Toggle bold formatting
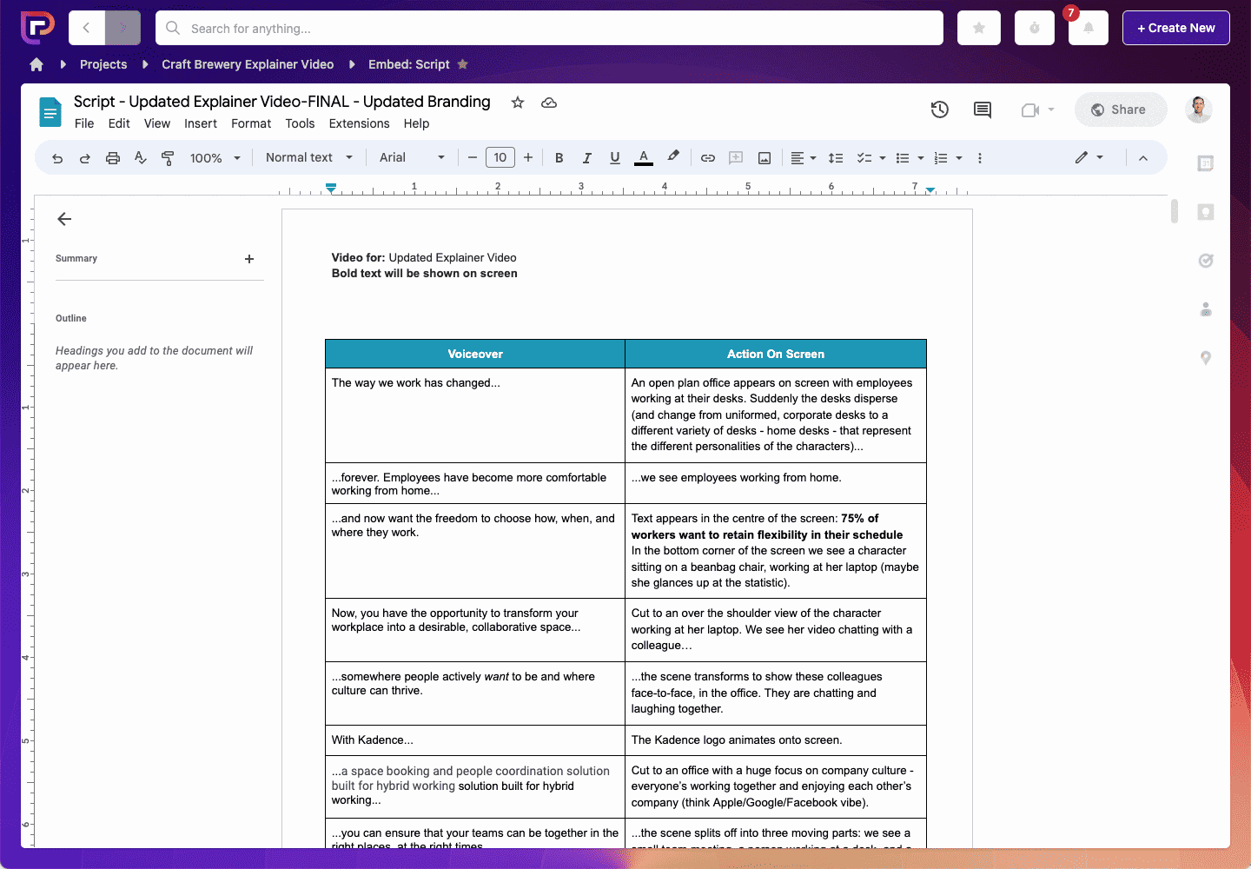This screenshot has height=869, width=1251. click(559, 158)
